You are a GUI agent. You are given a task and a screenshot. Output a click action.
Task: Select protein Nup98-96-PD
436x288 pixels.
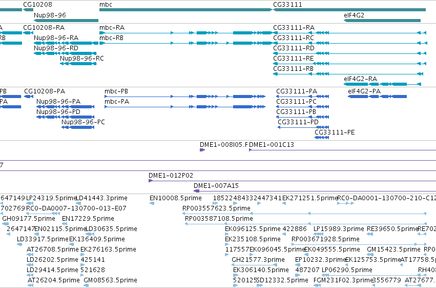click(x=66, y=117)
